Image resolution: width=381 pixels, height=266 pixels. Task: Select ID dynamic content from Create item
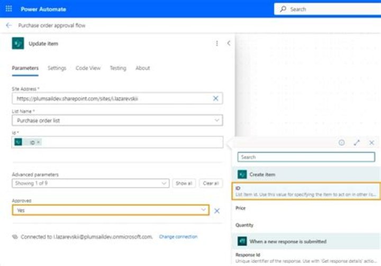(306, 191)
